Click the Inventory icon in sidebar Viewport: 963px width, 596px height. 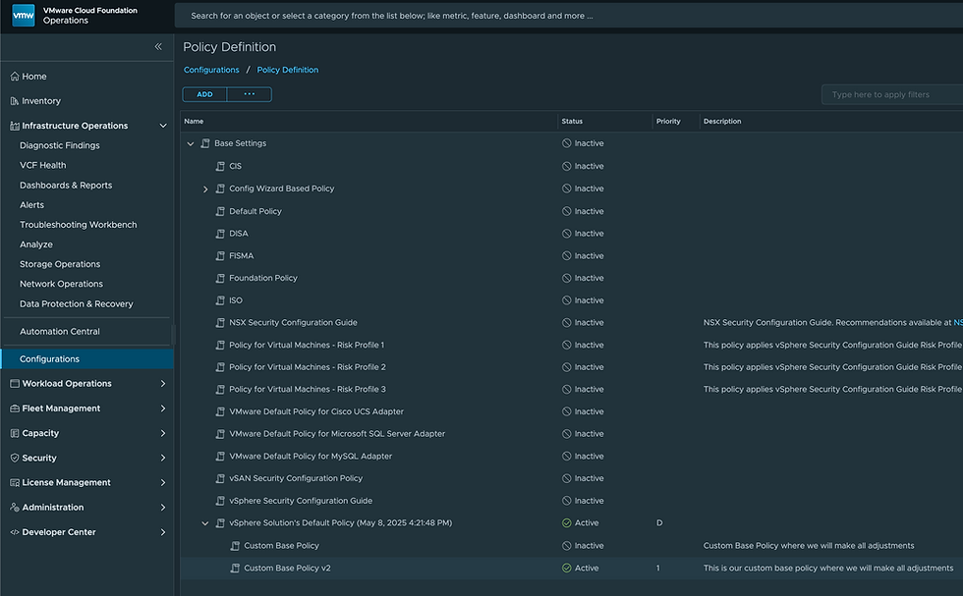click(14, 101)
